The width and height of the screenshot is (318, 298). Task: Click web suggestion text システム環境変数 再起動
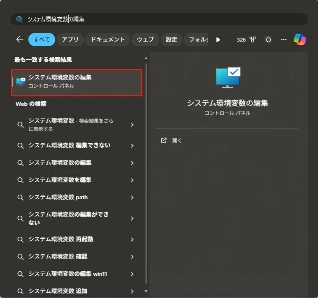tap(61, 239)
